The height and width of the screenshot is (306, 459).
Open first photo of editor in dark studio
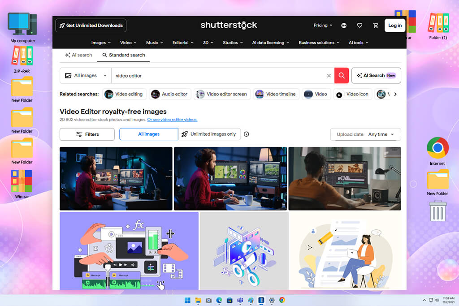(116, 178)
